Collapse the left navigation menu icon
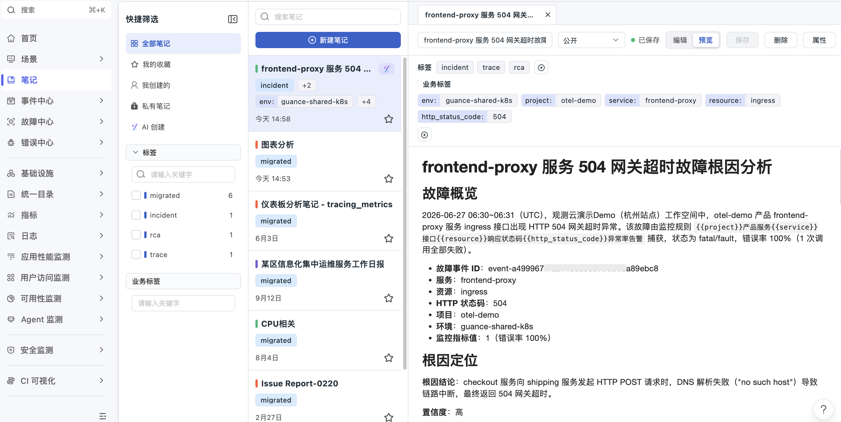 coord(103,416)
